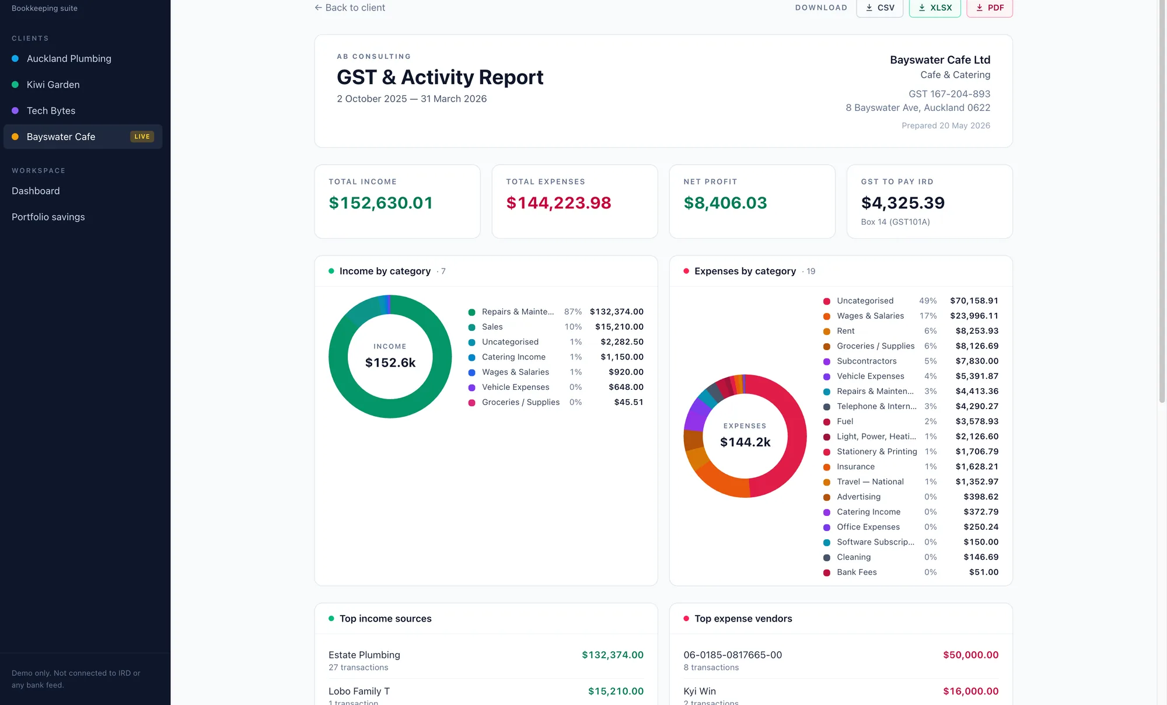This screenshot has width=1167, height=705.
Task: Select the Software Subscrip... expense row
Action: (910, 542)
